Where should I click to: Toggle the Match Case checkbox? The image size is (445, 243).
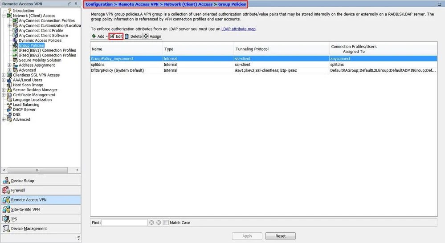[x=166, y=223]
